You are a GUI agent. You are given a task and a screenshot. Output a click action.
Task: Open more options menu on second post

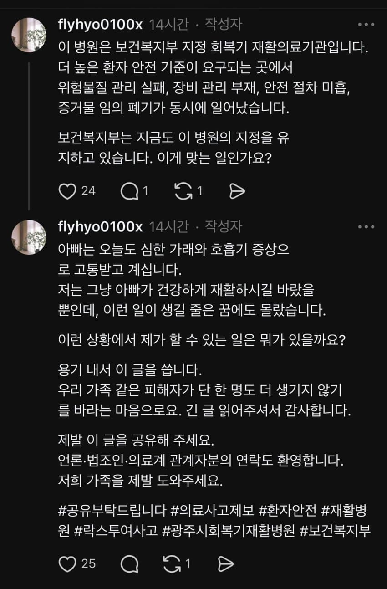click(x=366, y=226)
